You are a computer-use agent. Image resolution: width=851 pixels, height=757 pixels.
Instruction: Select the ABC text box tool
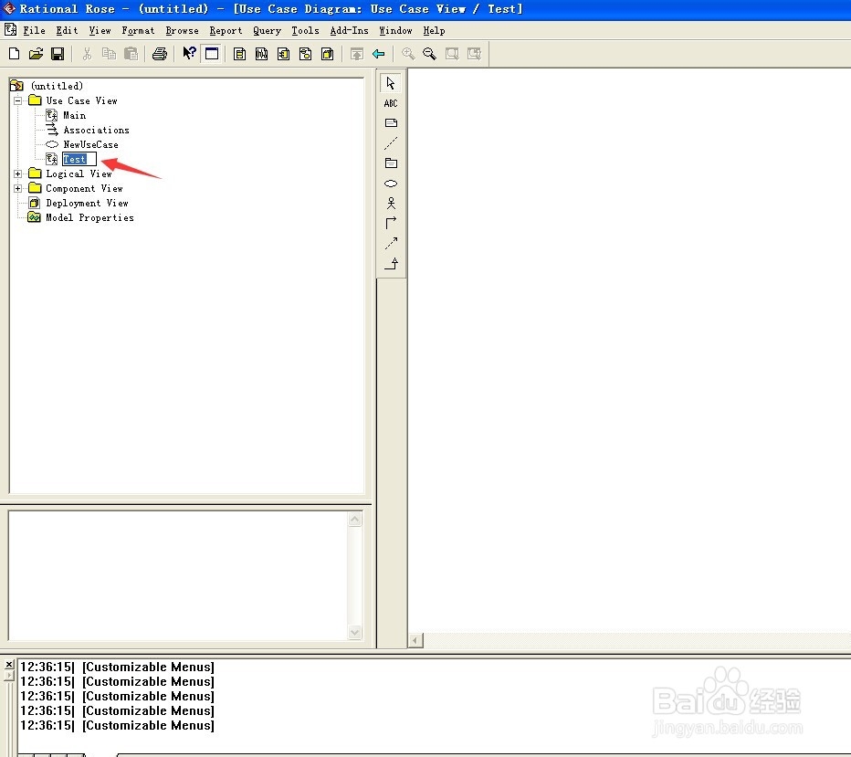tap(391, 103)
